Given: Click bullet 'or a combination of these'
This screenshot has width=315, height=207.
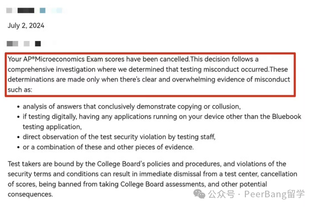Looking at the screenshot, I should (108, 147).
